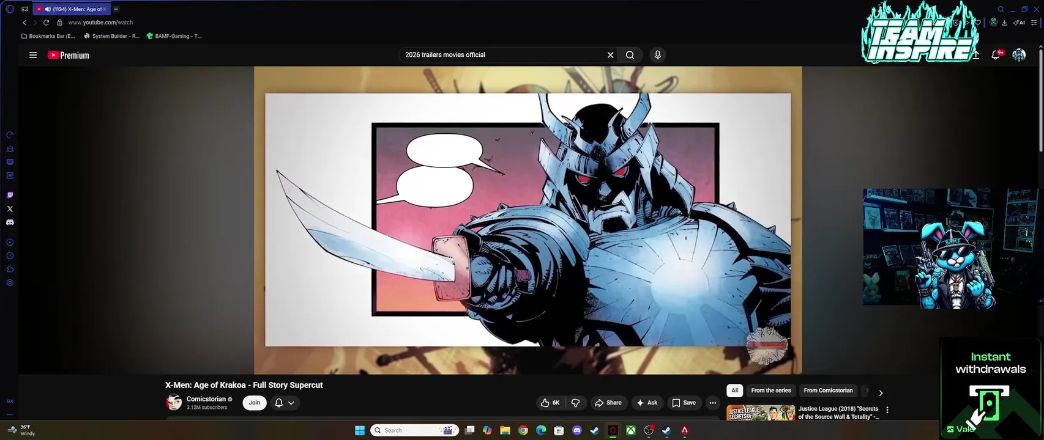
Task: Open Xbox app from taskbar
Action: pos(630,430)
